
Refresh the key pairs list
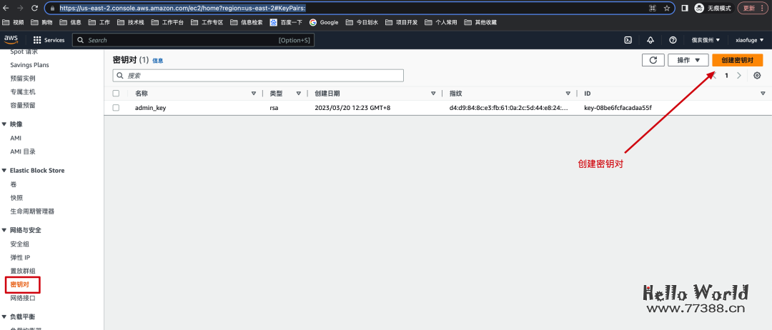[x=653, y=60]
